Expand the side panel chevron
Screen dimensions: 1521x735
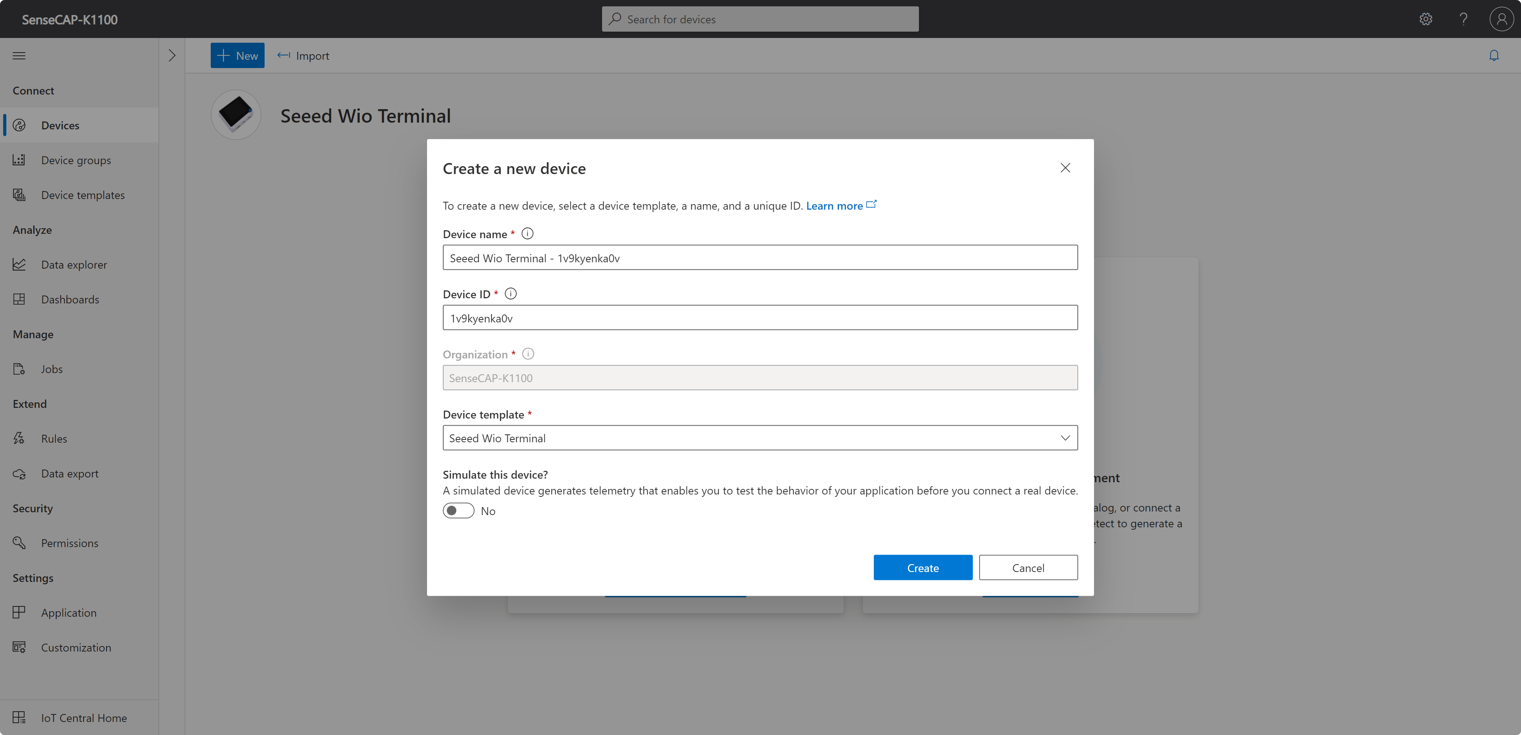pyautogui.click(x=172, y=55)
